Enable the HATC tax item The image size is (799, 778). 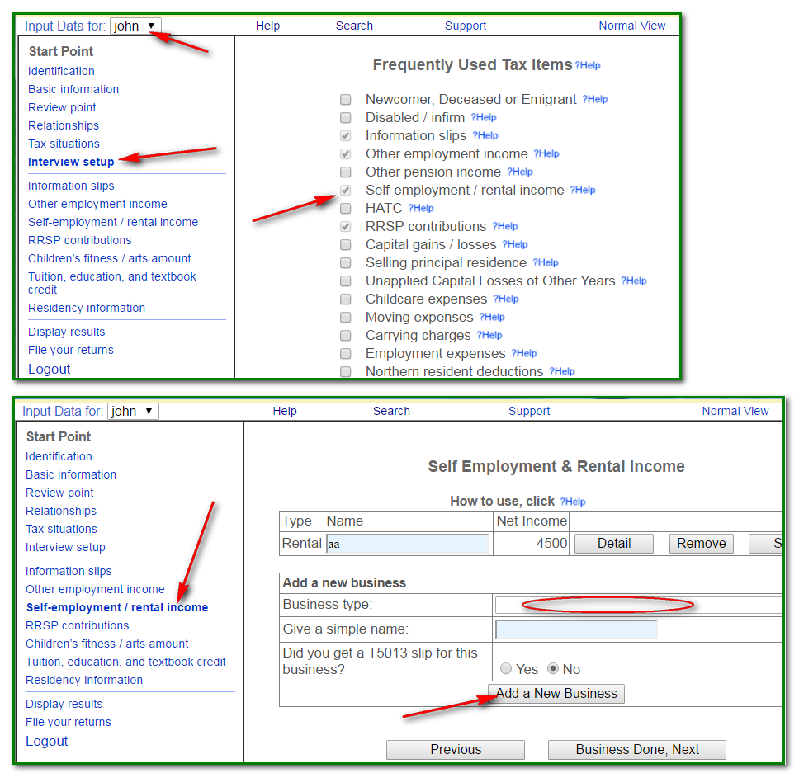point(345,208)
